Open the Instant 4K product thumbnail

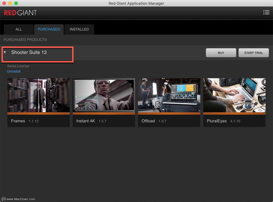coord(104,95)
